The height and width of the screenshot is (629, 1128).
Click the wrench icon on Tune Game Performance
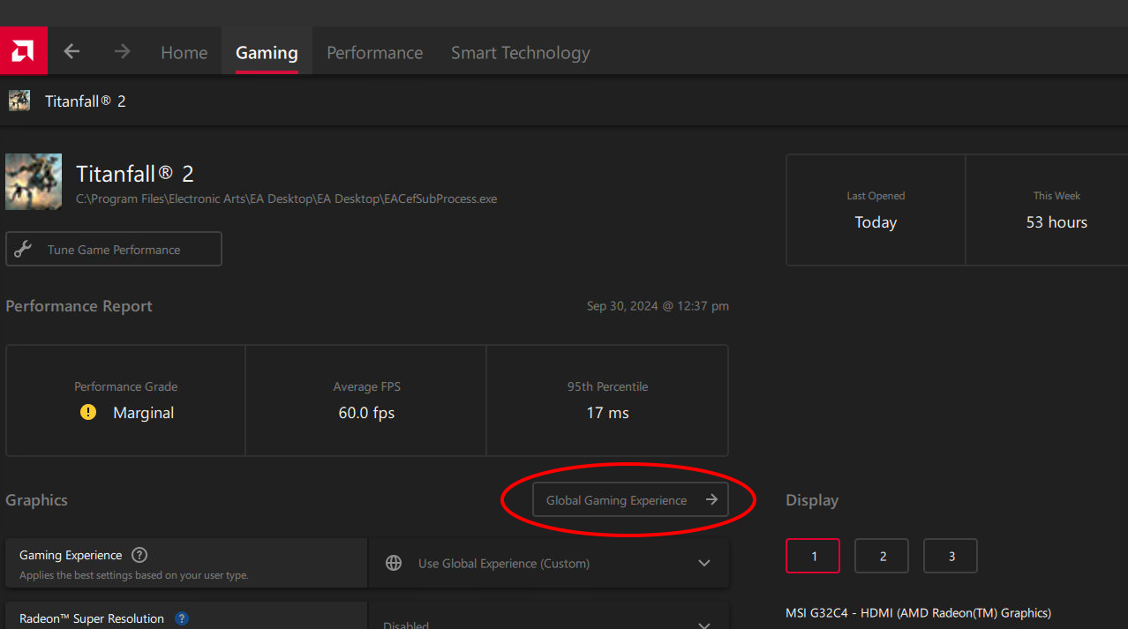click(24, 250)
